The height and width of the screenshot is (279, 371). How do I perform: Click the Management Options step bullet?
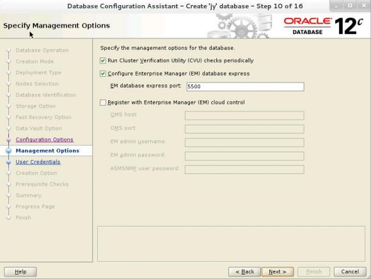pyautogui.click(x=9, y=151)
